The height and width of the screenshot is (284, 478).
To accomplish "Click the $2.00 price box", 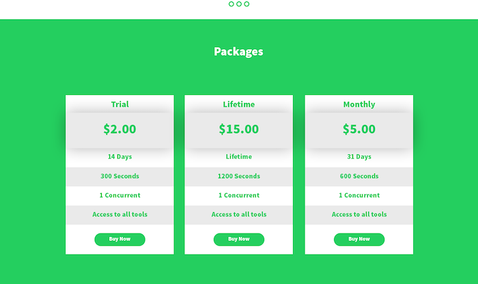I will [119, 129].
